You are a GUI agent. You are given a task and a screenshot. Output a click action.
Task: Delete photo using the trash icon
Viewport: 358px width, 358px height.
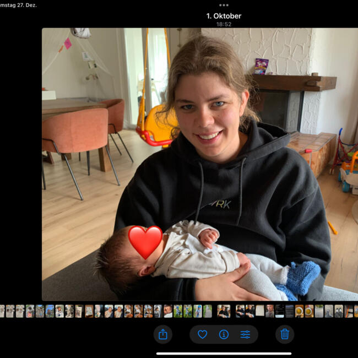285,334
